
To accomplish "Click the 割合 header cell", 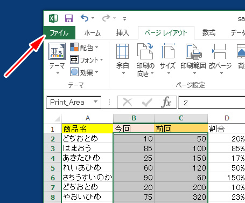I will 227,129.
